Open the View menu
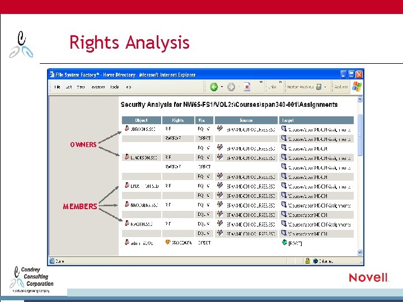Image resolution: width=403 pixels, height=302 pixels. click(x=81, y=87)
